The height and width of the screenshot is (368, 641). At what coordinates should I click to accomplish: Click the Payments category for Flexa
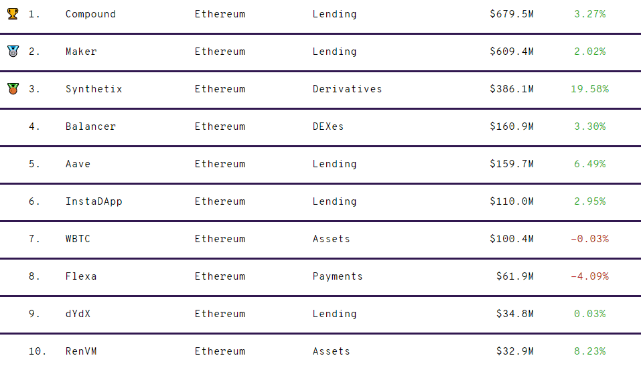[338, 276]
